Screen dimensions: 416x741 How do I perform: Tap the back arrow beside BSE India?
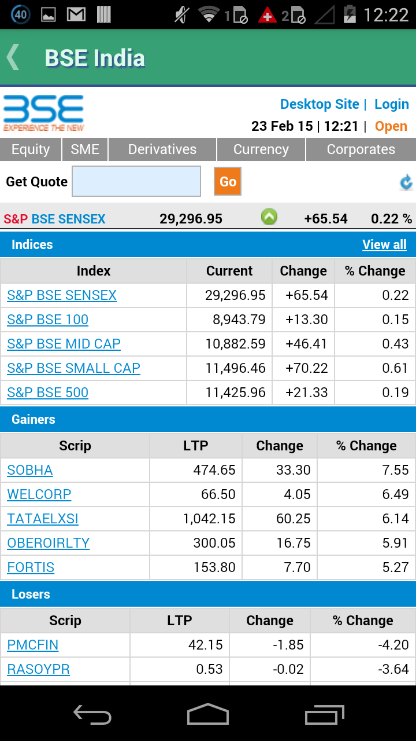click(x=13, y=58)
